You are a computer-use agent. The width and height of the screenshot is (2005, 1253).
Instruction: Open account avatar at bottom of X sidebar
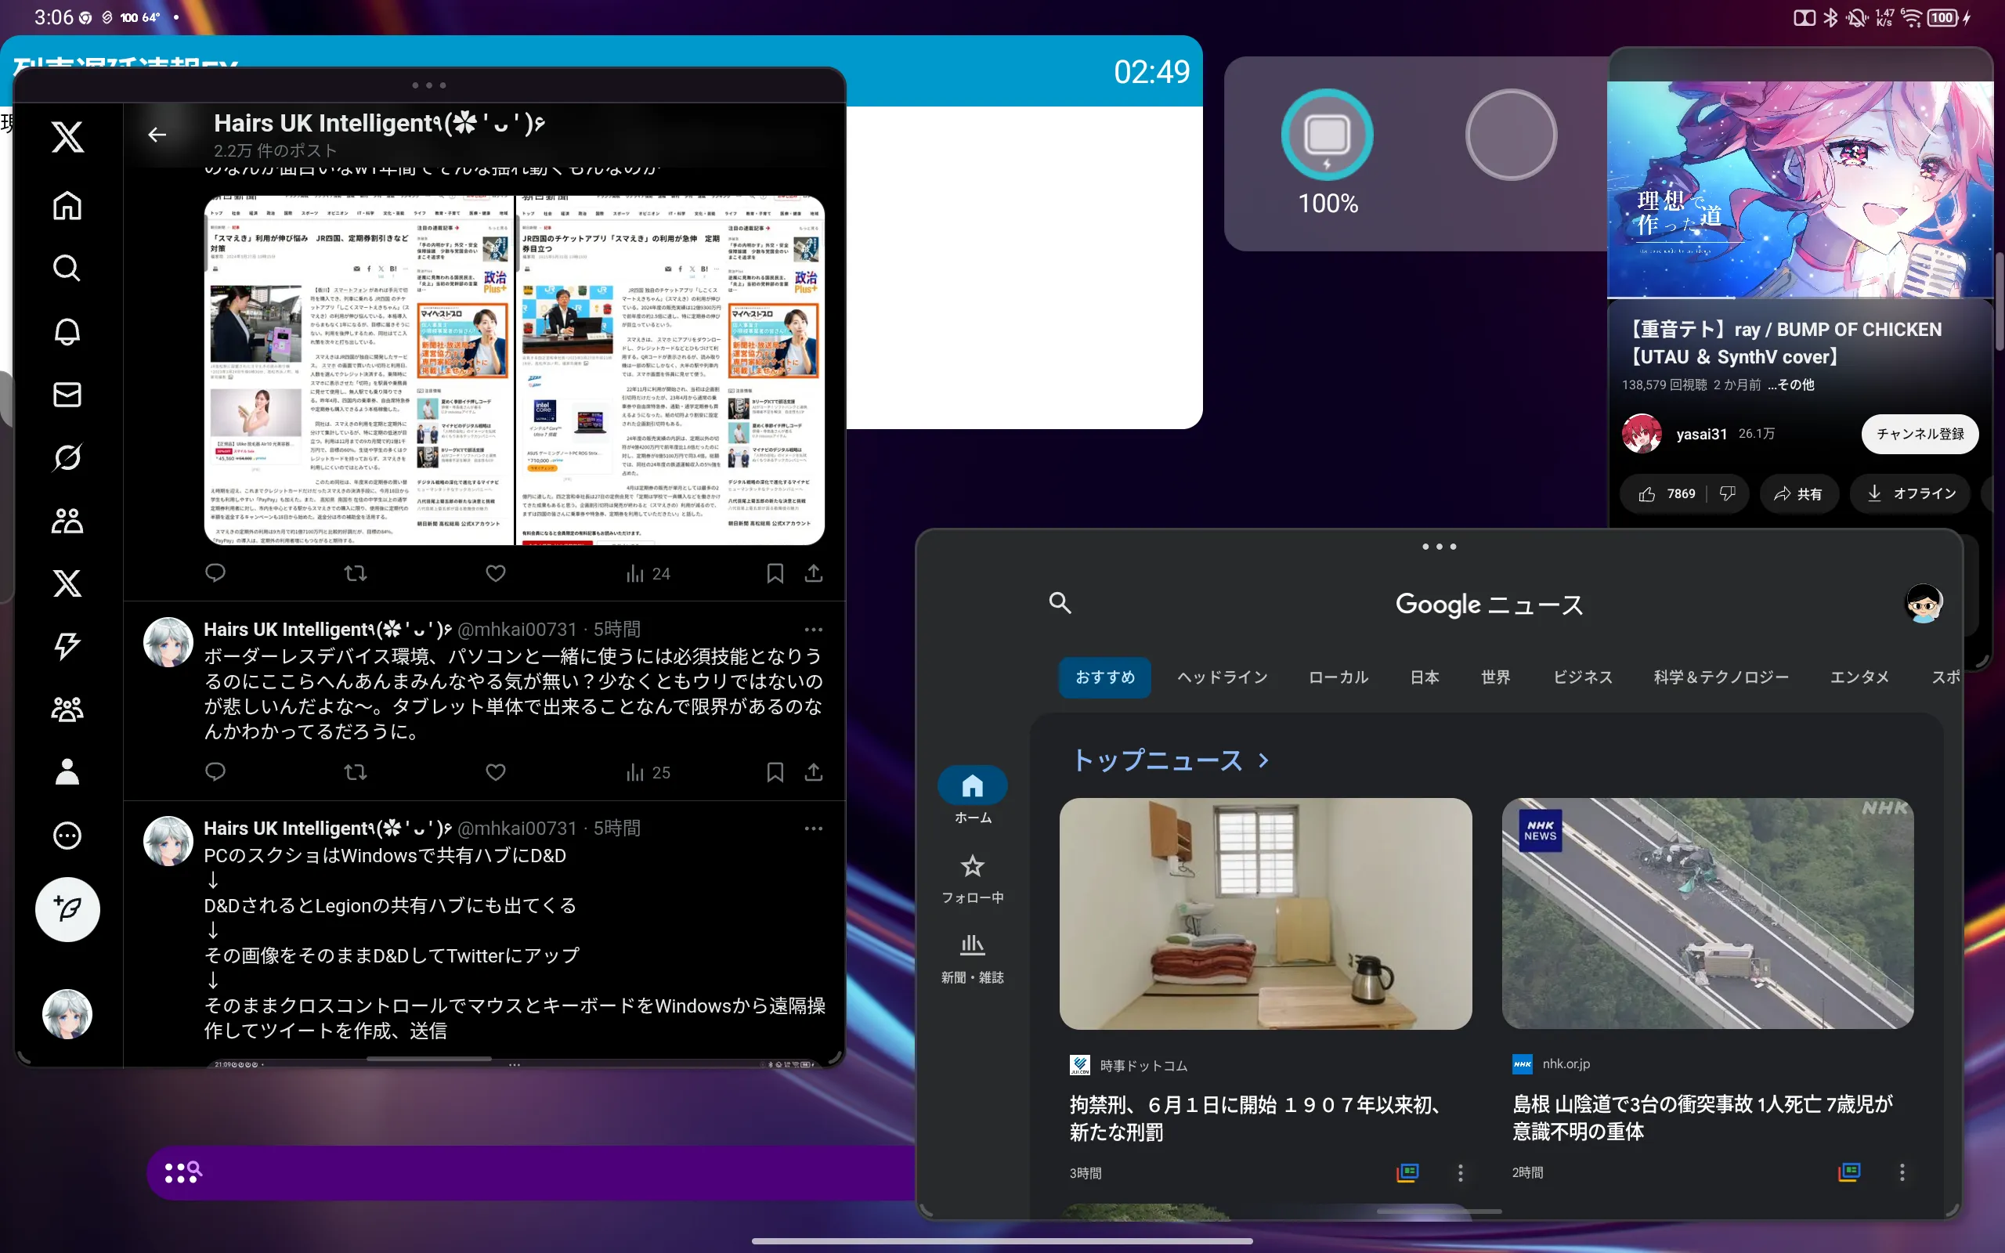(x=67, y=1013)
